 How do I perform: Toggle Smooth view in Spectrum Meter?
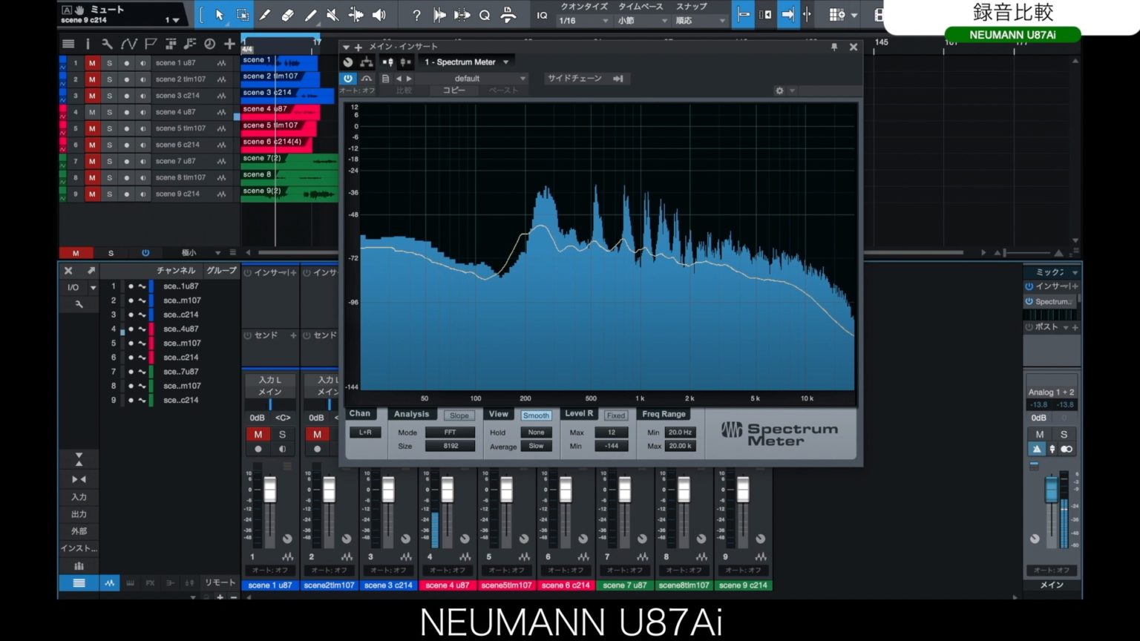536,415
